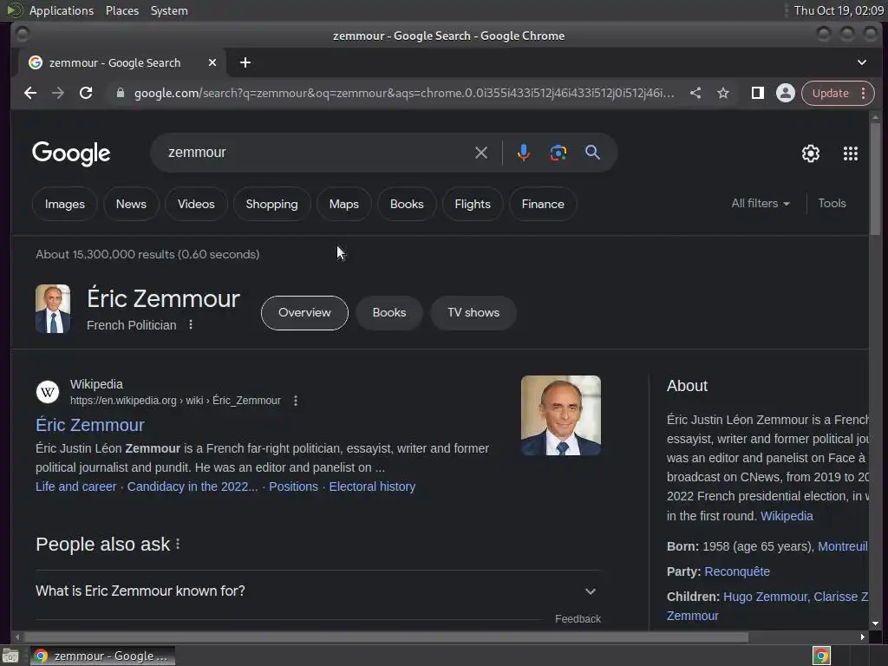Open search Tools

[832, 203]
